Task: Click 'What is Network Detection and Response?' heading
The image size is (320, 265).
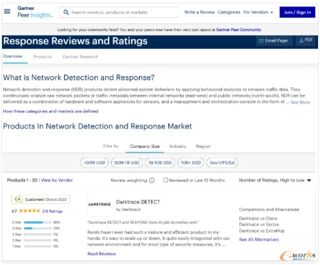Action: [79, 78]
